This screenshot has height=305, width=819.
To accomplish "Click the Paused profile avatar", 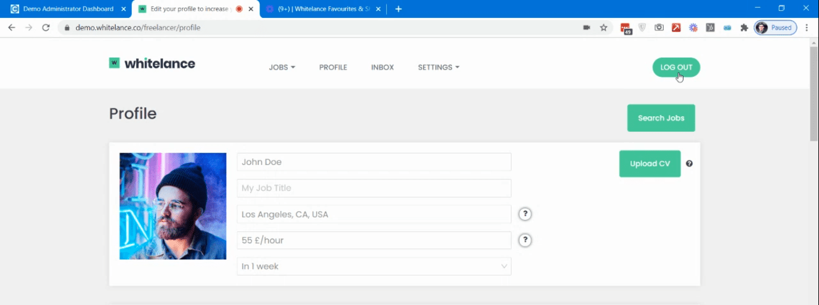I will pyautogui.click(x=776, y=28).
